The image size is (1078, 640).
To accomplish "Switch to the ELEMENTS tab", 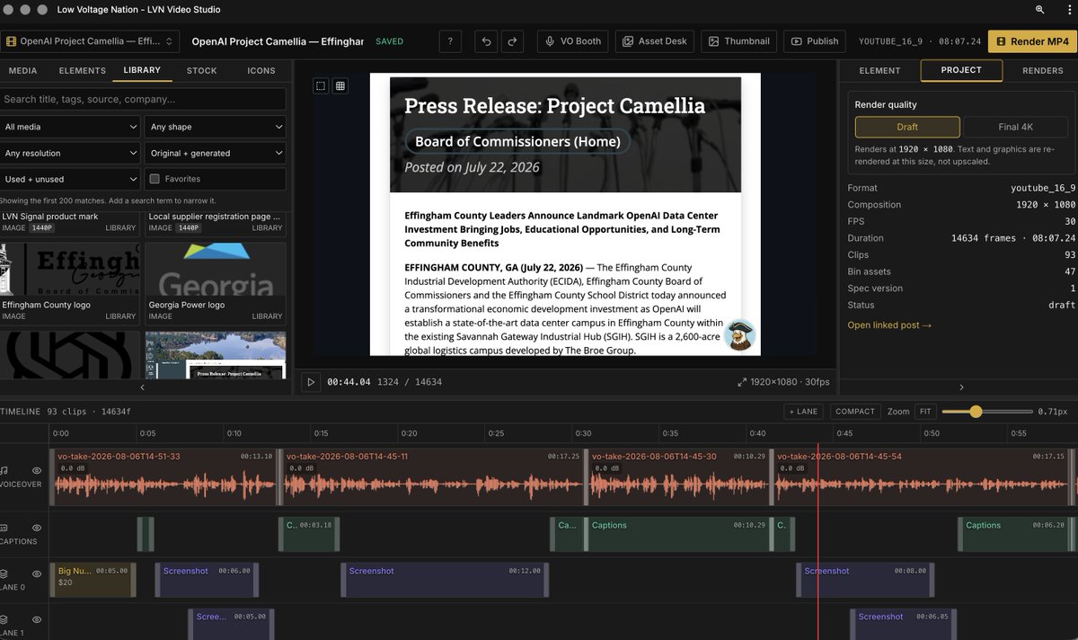I will [83, 70].
